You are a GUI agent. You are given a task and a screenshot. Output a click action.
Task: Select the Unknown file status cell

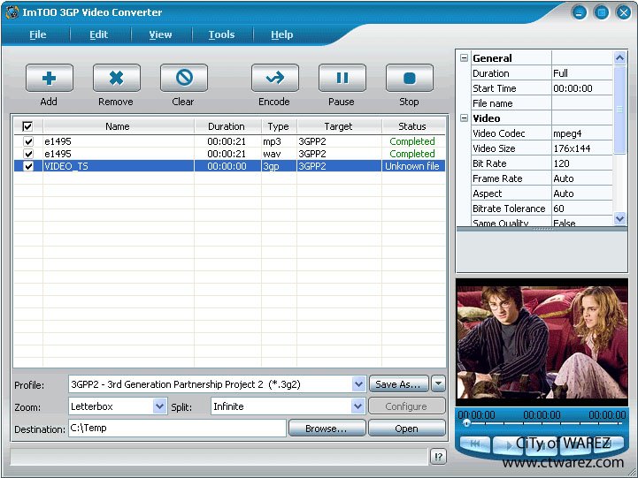click(x=412, y=166)
